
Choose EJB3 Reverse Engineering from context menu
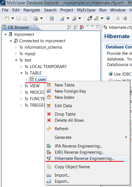(87, 152)
